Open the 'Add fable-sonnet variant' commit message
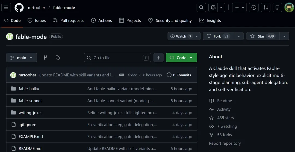The image size is (295, 152). click(x=121, y=101)
